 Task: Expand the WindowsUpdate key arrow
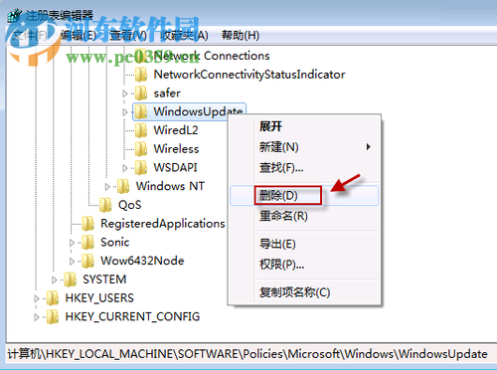tap(125, 112)
